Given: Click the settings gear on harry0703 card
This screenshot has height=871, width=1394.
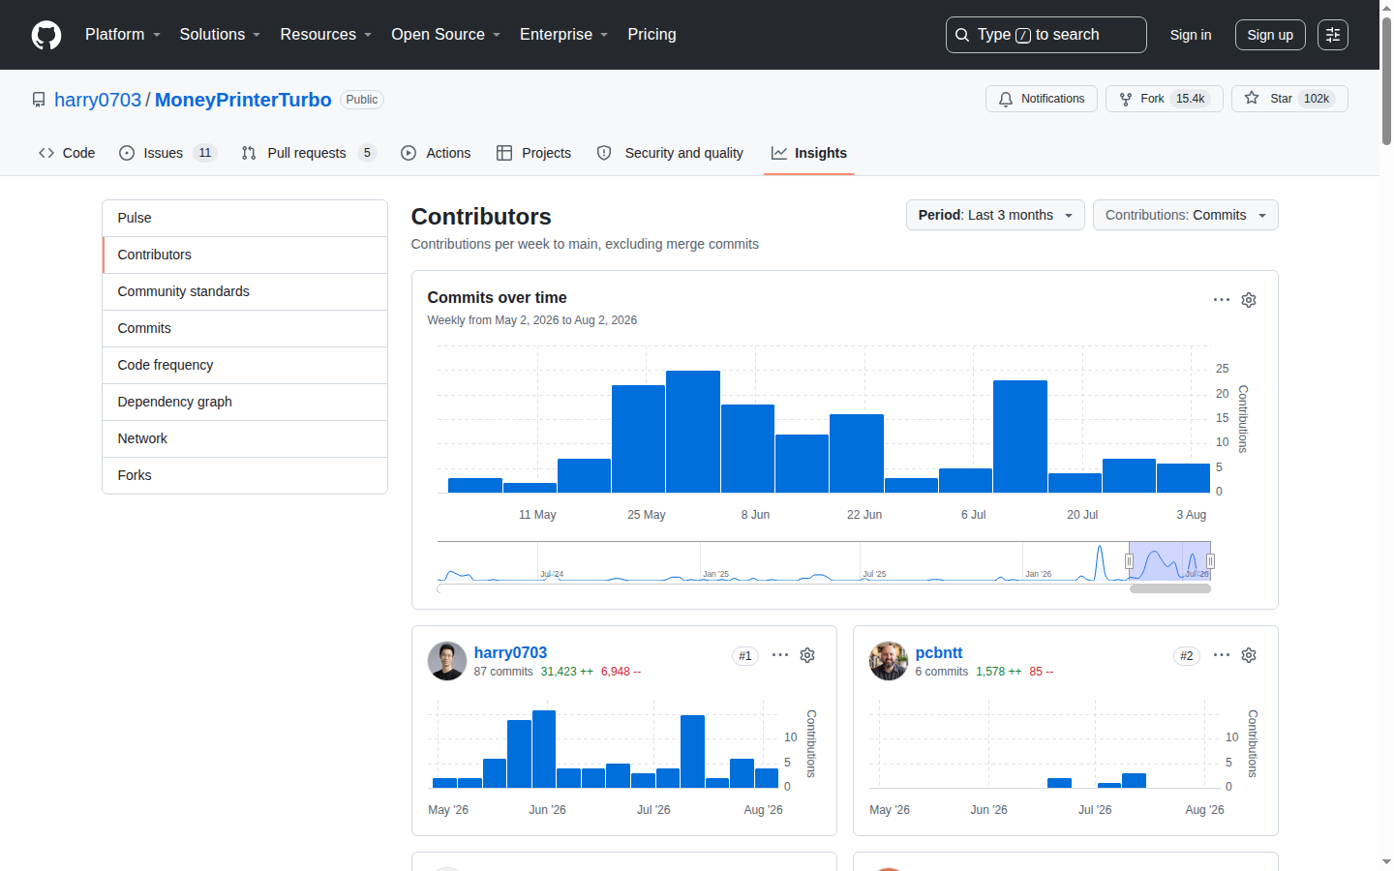Looking at the screenshot, I should click(x=807, y=655).
